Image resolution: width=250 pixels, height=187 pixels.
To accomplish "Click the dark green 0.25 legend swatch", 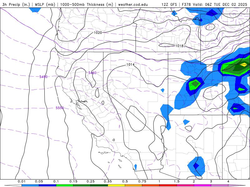I will click(x=99, y=185).
